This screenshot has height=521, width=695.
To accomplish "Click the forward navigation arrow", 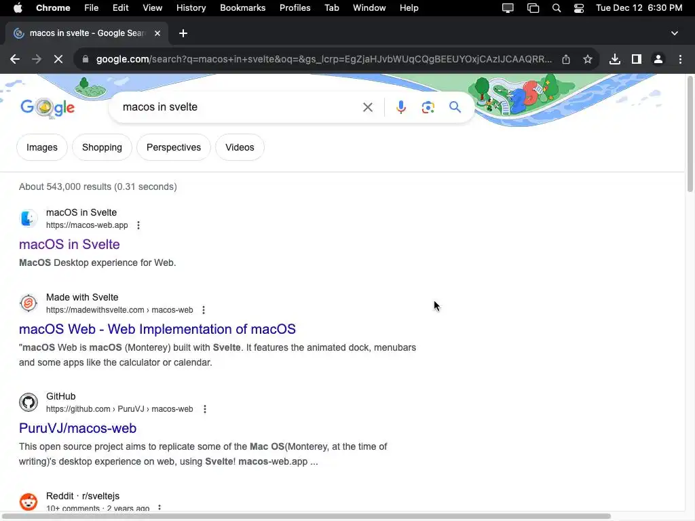I will pyautogui.click(x=37, y=59).
